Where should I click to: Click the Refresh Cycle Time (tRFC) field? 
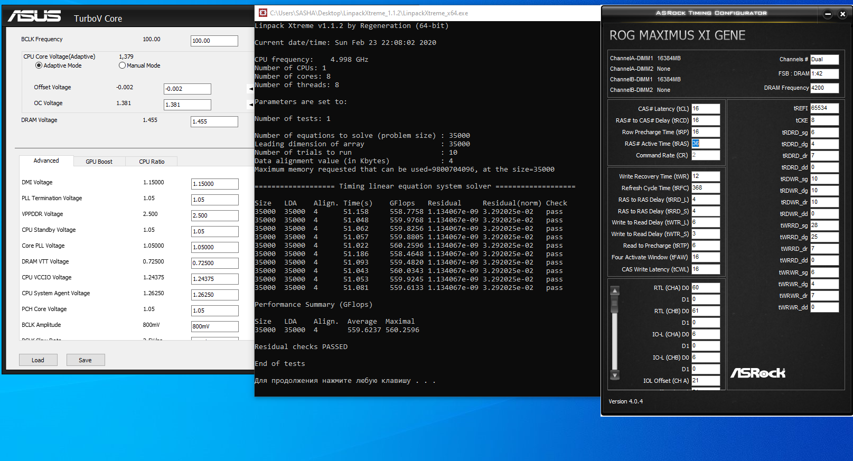tap(706, 188)
